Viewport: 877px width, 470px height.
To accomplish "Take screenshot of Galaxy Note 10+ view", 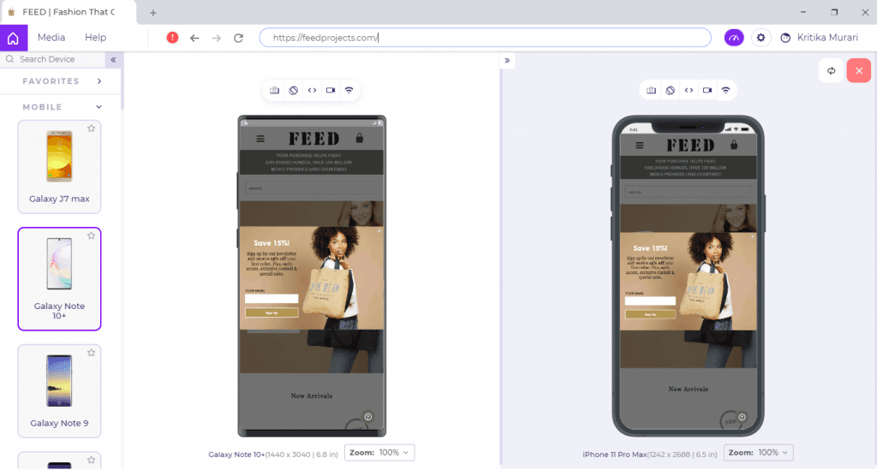I will 275,90.
